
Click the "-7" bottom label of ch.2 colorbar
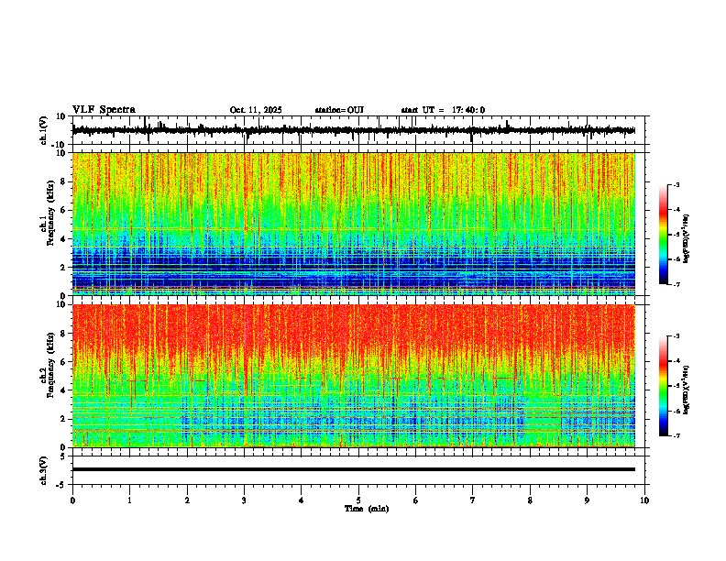pyautogui.click(x=676, y=435)
